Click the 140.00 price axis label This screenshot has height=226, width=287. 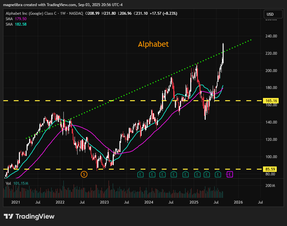click(271, 122)
